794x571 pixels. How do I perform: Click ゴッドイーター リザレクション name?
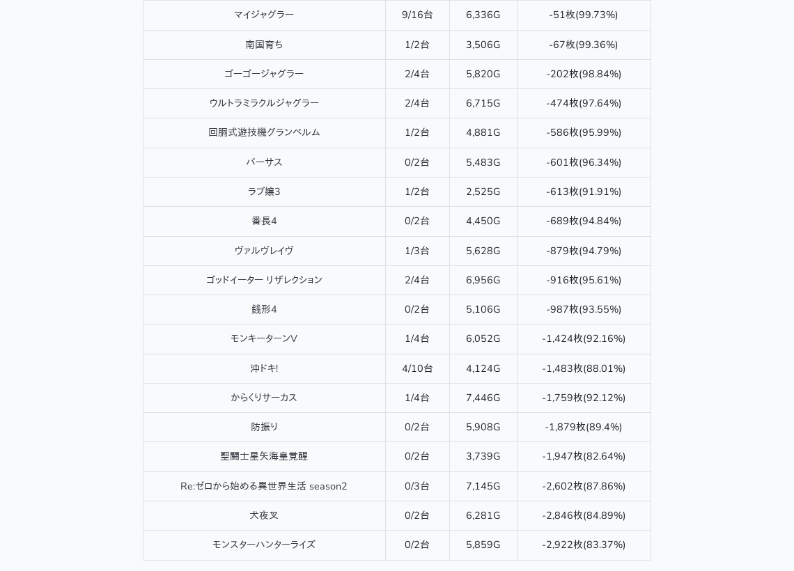point(264,280)
